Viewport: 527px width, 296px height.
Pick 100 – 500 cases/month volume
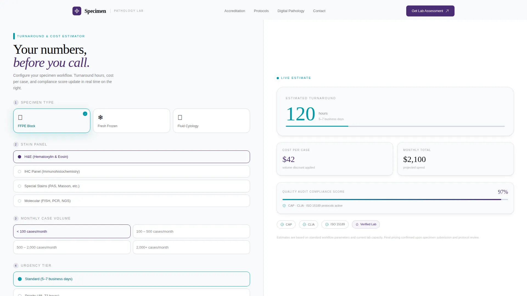pyautogui.click(x=191, y=231)
